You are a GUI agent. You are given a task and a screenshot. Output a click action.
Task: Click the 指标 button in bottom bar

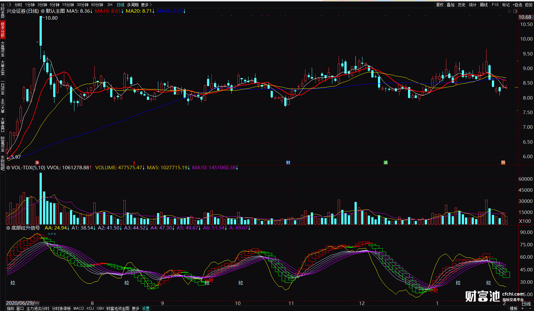coord(11,308)
